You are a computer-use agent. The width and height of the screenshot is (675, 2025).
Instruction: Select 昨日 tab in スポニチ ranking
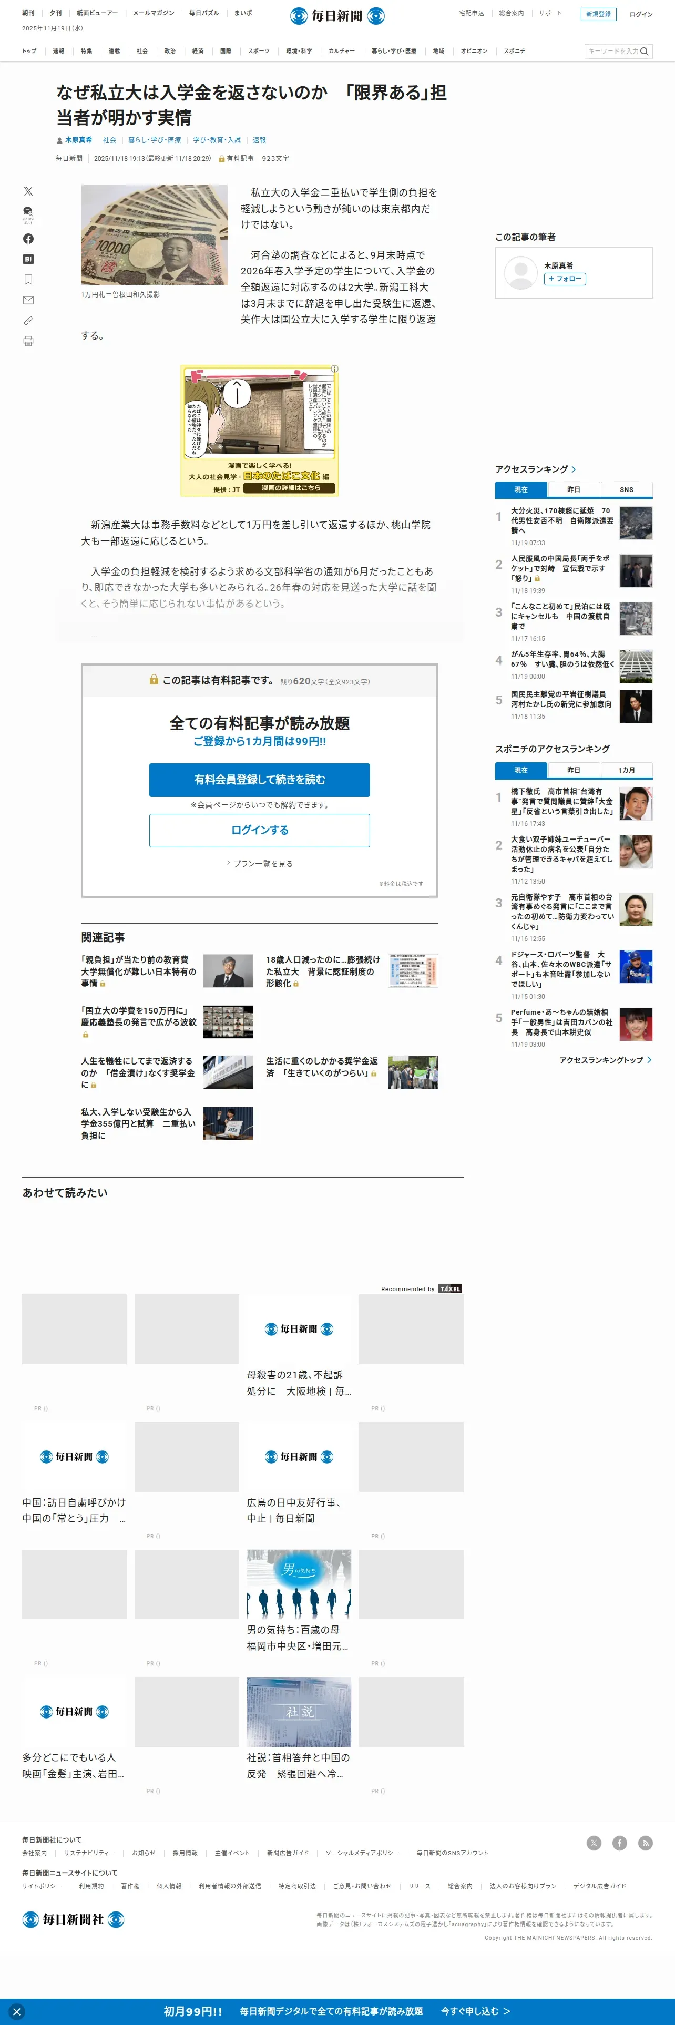pyautogui.click(x=574, y=770)
